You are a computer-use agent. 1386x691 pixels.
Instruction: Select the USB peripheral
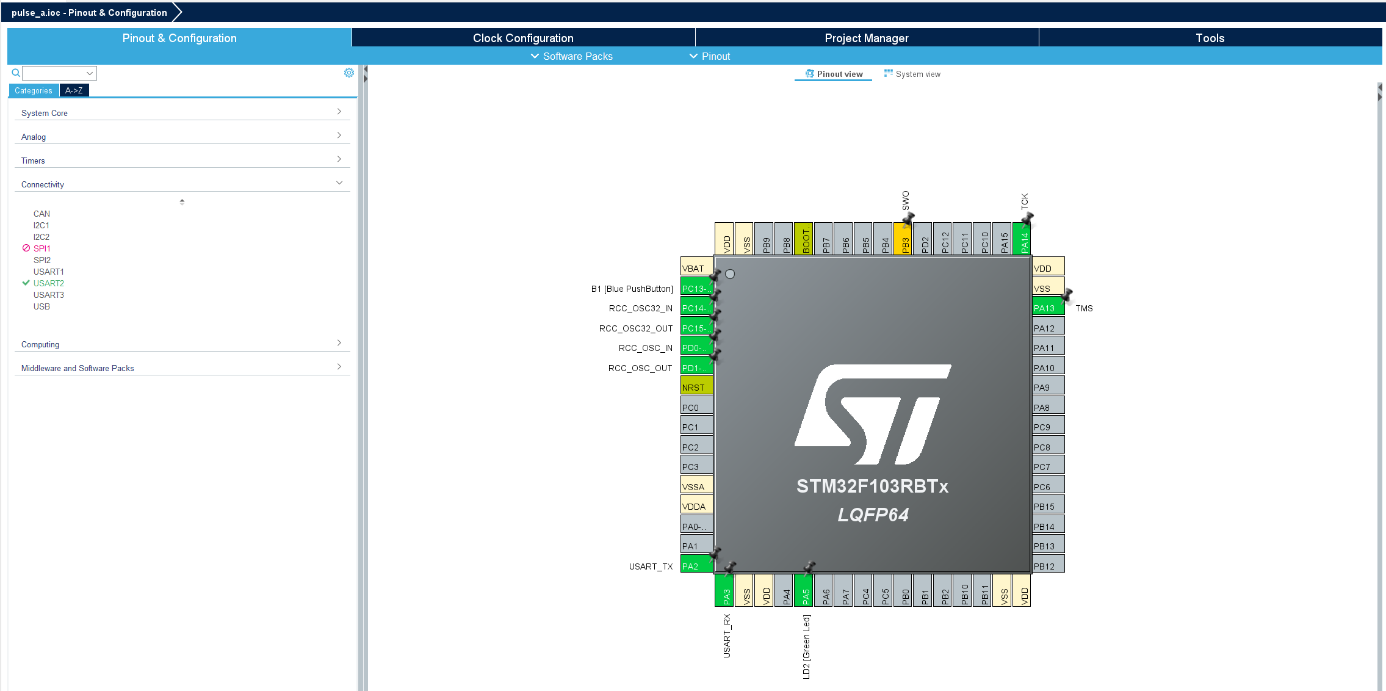(42, 306)
